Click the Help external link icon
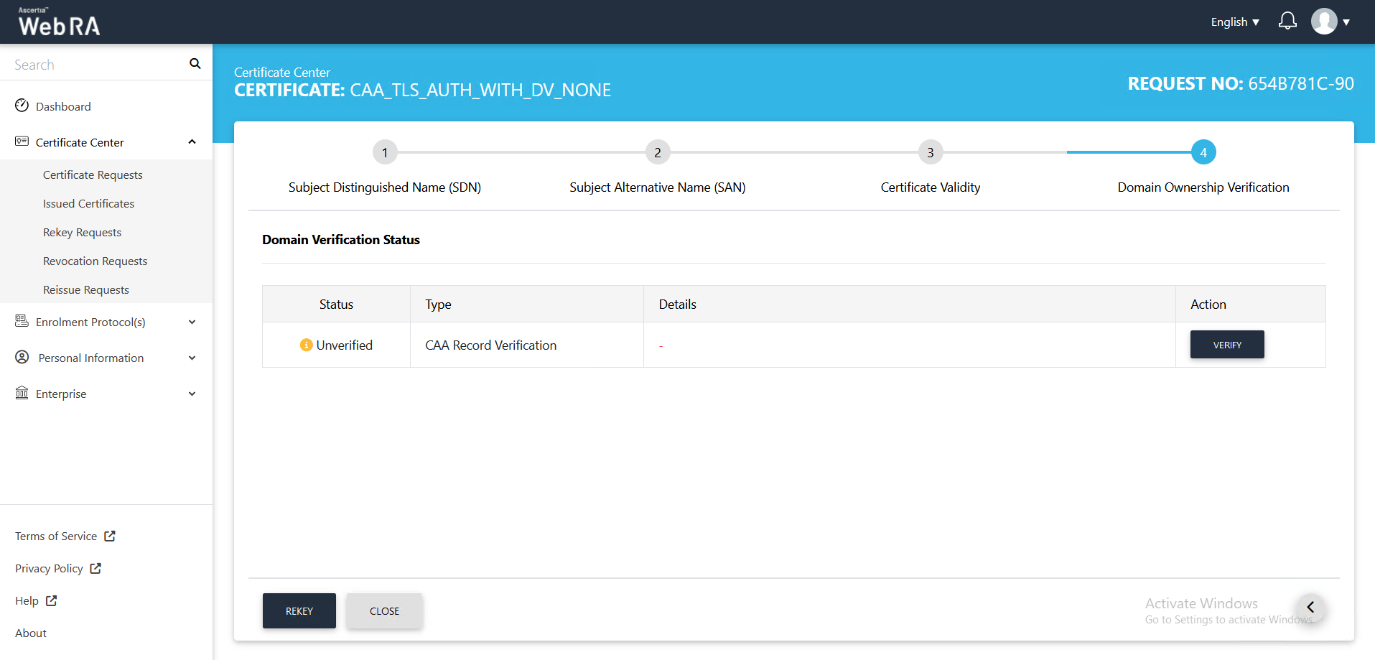This screenshot has width=1375, height=660. coord(52,601)
